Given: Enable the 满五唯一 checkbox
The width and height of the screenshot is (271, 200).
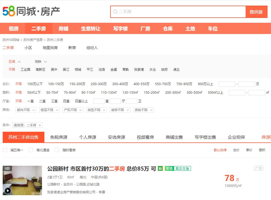Looking at the screenshot, I should click(x=5, y=150).
